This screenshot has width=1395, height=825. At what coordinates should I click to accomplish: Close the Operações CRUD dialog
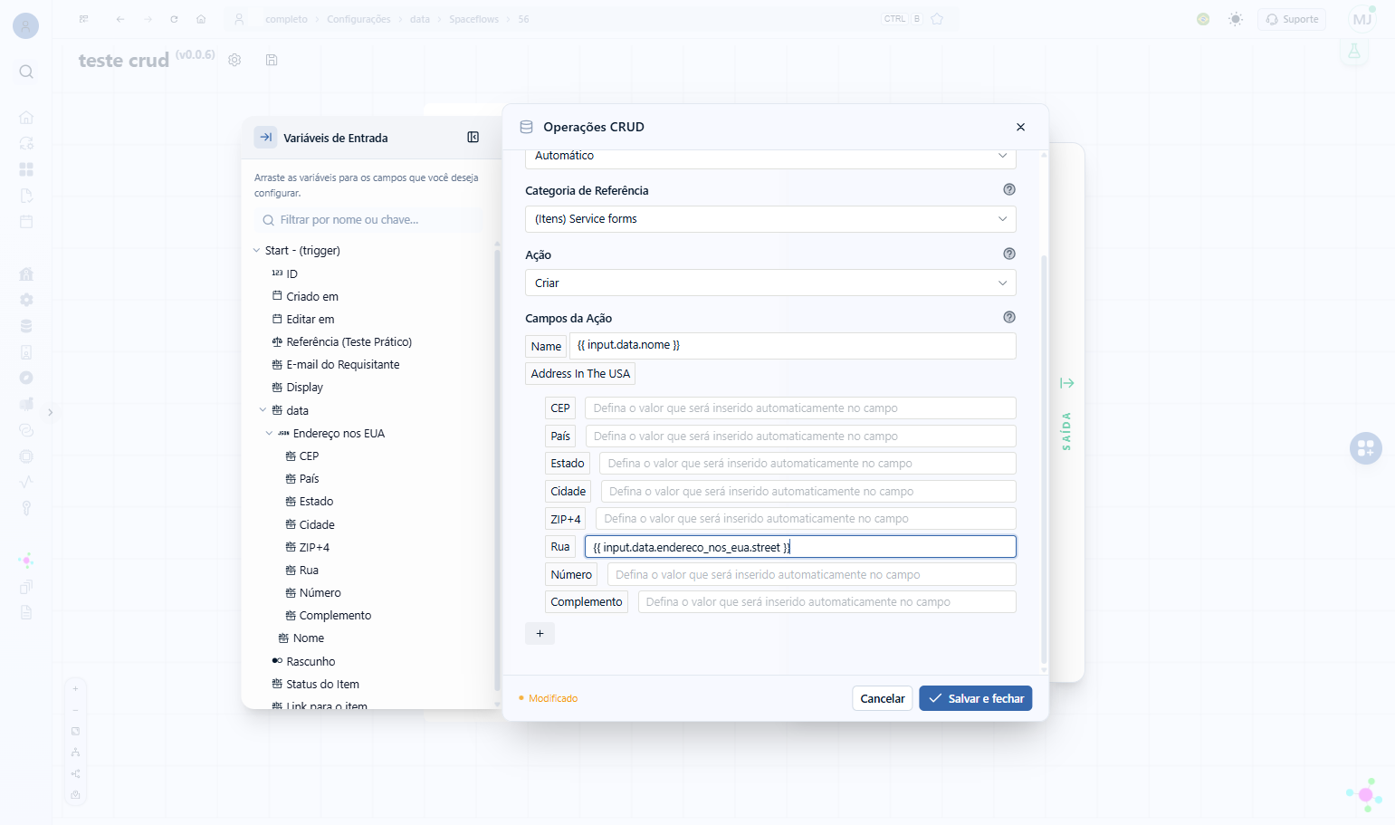1020,127
